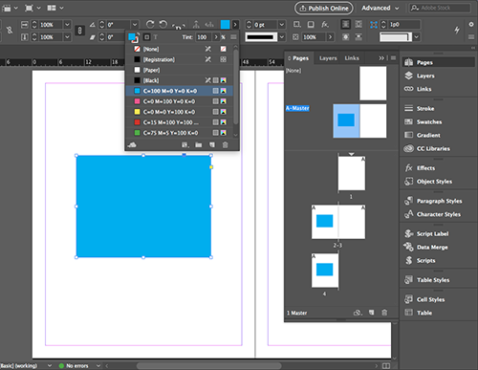
Task: Switch to the Layers tab
Action: point(328,58)
